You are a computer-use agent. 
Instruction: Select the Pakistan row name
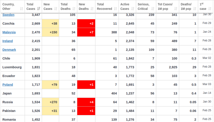coord(9,111)
